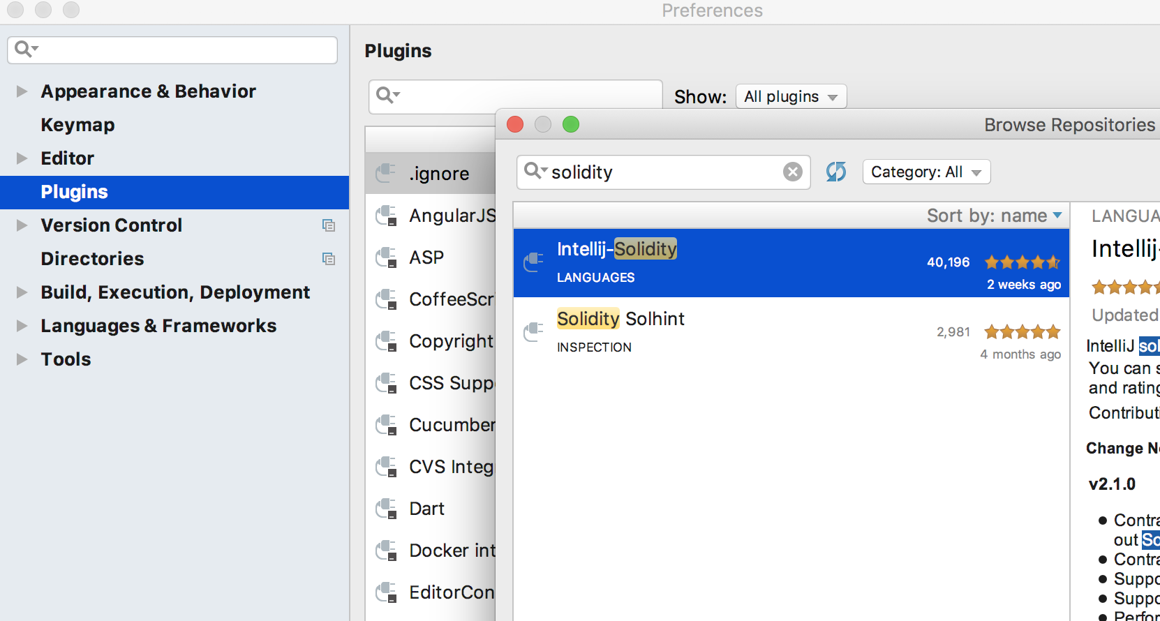The width and height of the screenshot is (1160, 621).
Task: Open search history in Plugins search field
Action: pos(388,96)
